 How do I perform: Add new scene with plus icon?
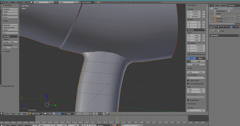75,2
